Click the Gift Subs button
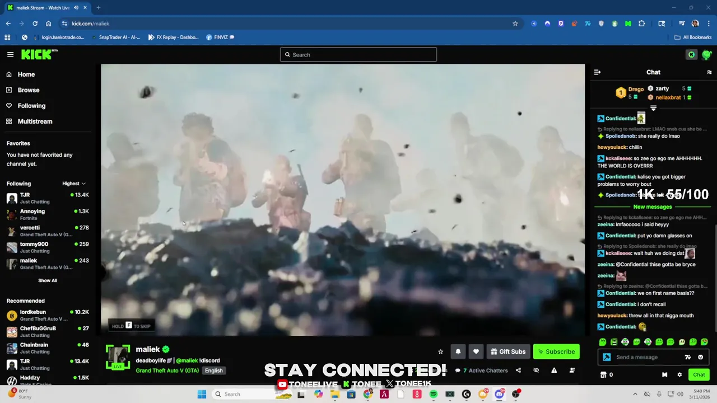This screenshot has height=403, width=717. coord(508,352)
